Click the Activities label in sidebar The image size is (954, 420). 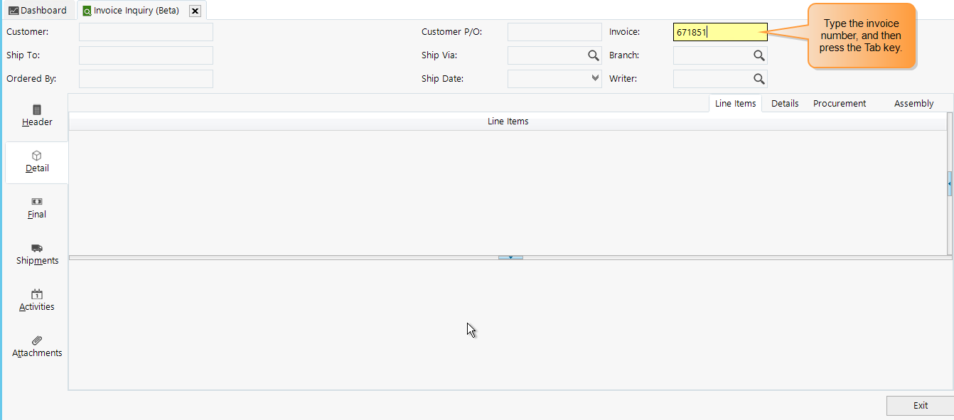37,307
